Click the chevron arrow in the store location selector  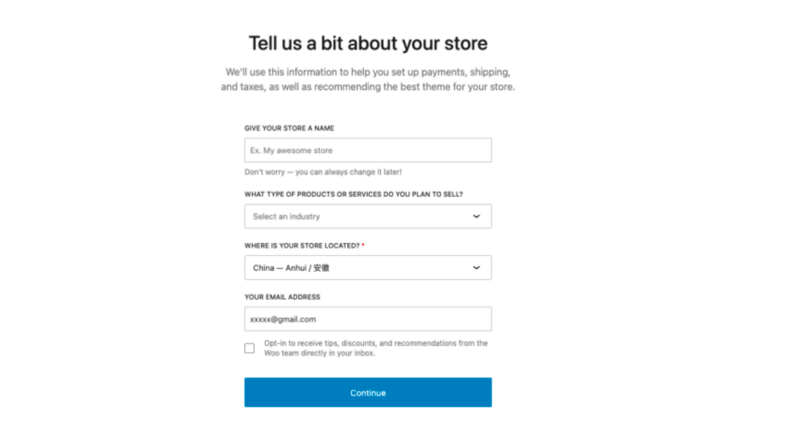click(476, 268)
